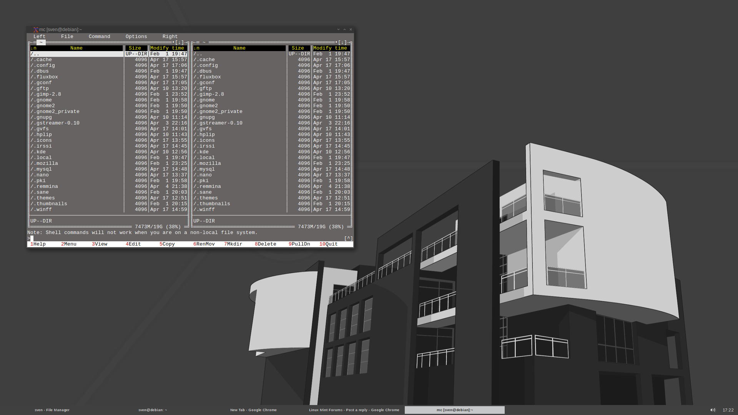Select /.gimp-2.8 in the left panel

(x=109, y=94)
